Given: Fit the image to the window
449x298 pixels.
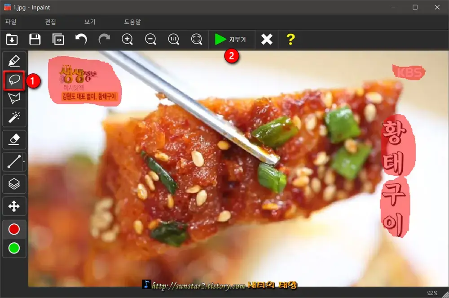Looking at the screenshot, I should (197, 39).
